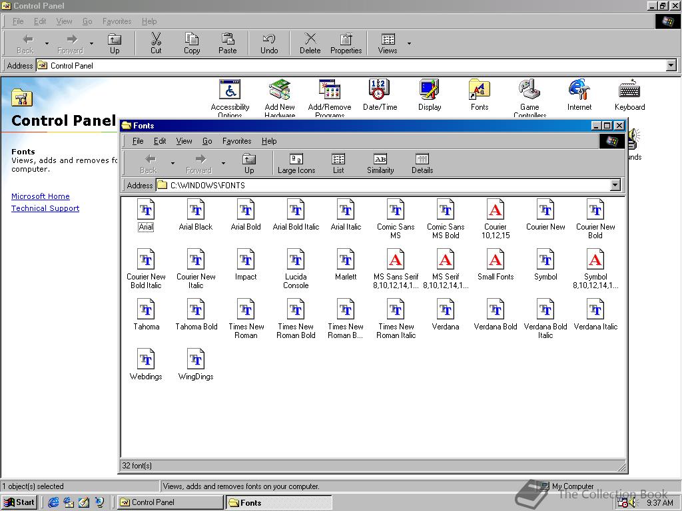Screen dimensions: 682x511
Task: Select the Comic Sans MS font
Action: [x=396, y=211]
